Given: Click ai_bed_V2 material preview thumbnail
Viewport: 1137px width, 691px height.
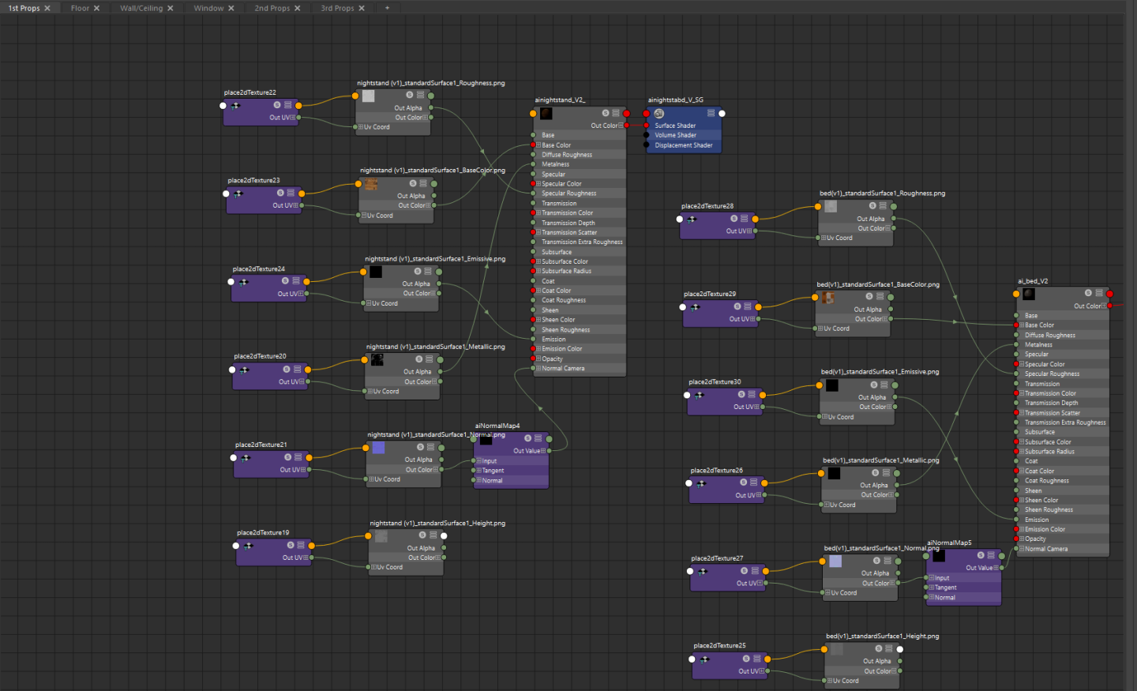Looking at the screenshot, I should (1029, 294).
